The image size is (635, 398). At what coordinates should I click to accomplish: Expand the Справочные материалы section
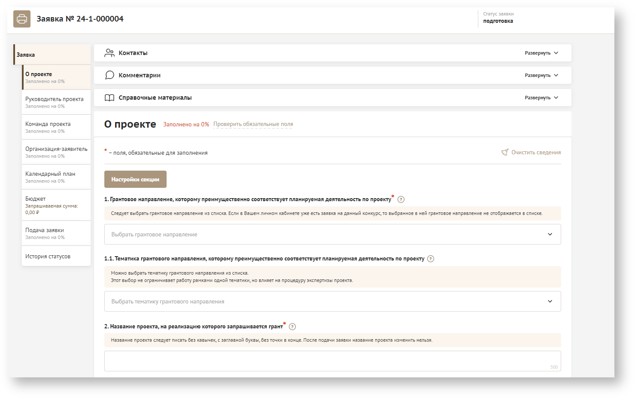click(541, 98)
